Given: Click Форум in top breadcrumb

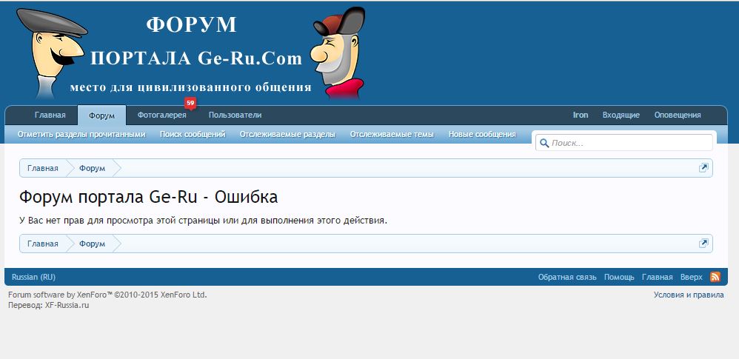Looking at the screenshot, I should (x=92, y=168).
